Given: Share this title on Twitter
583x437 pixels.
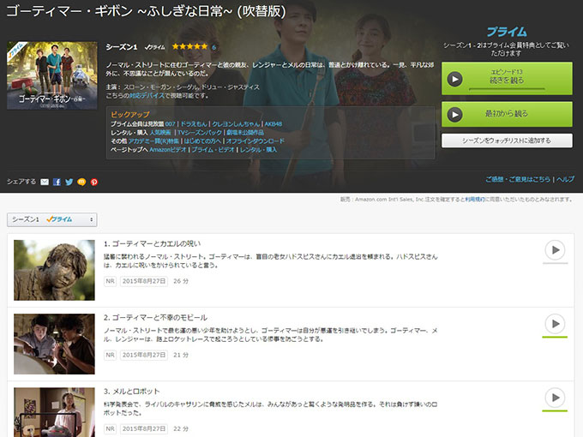Looking at the screenshot, I should pyautogui.click(x=69, y=182).
